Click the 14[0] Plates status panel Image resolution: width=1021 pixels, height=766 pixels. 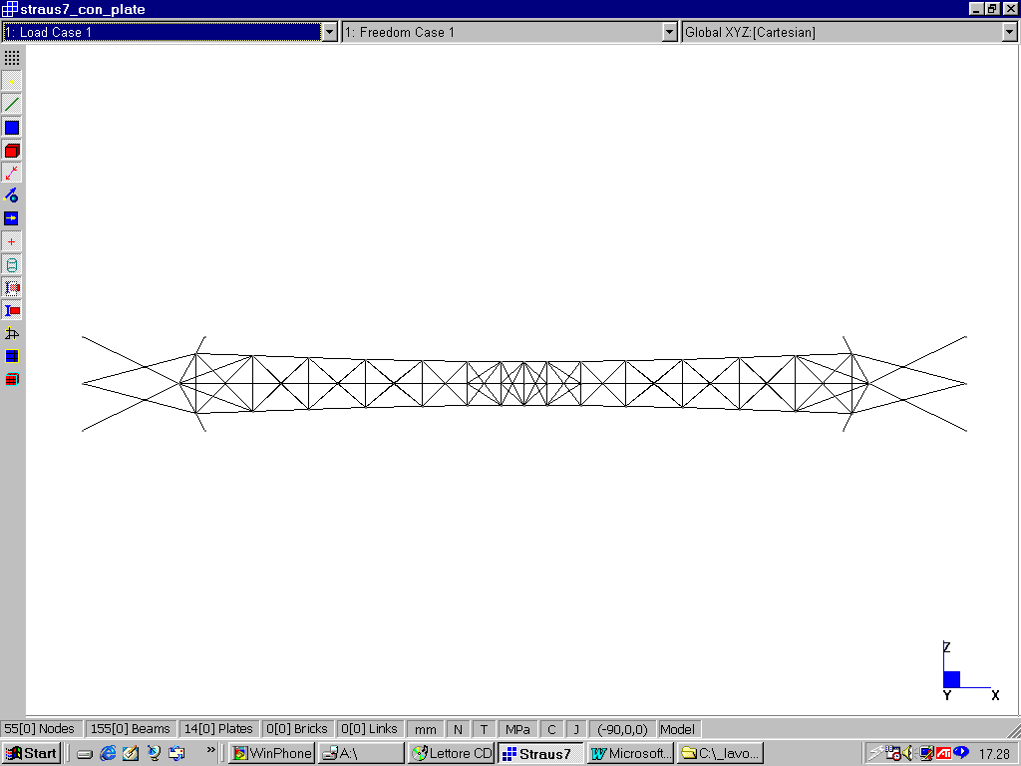218,729
